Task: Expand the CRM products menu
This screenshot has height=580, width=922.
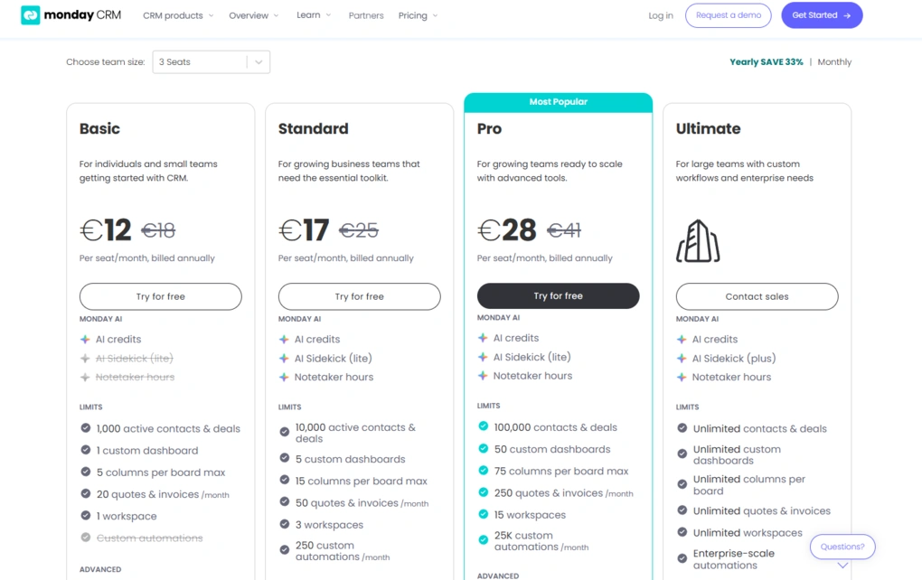Action: point(178,15)
